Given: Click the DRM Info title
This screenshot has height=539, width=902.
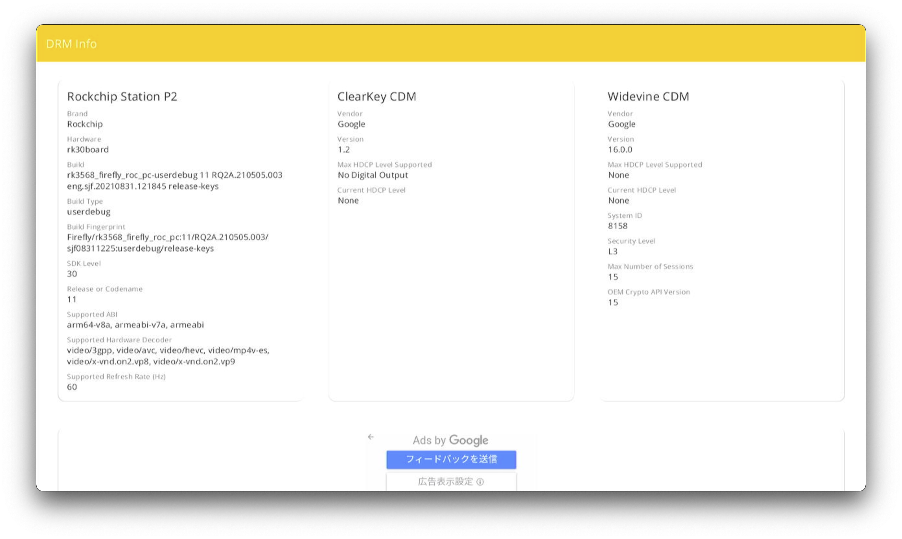Looking at the screenshot, I should (71, 44).
